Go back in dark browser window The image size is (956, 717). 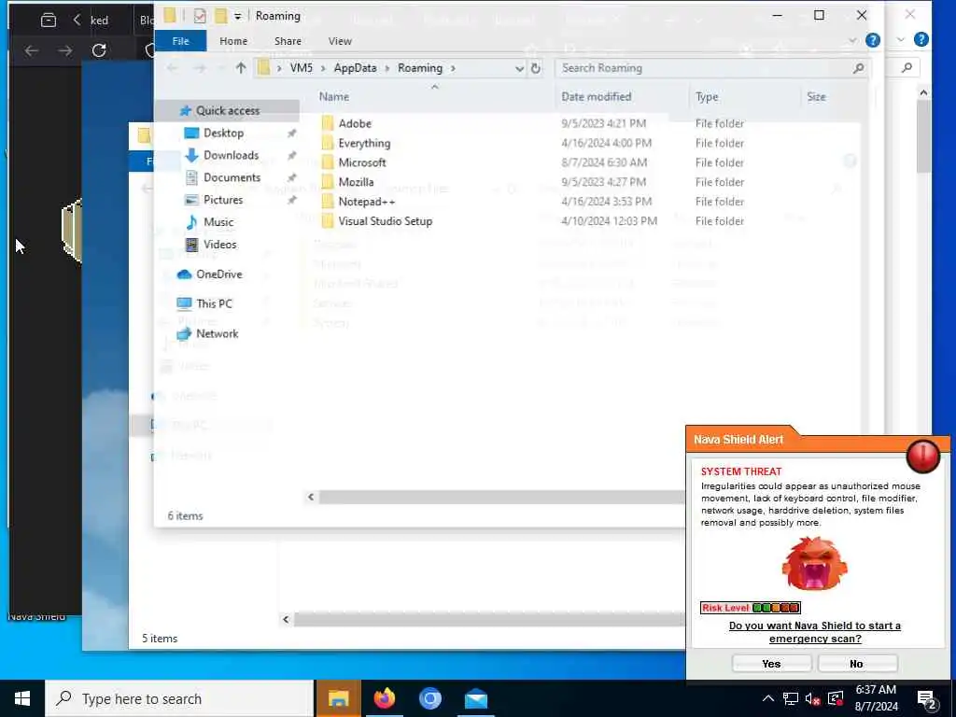31,50
